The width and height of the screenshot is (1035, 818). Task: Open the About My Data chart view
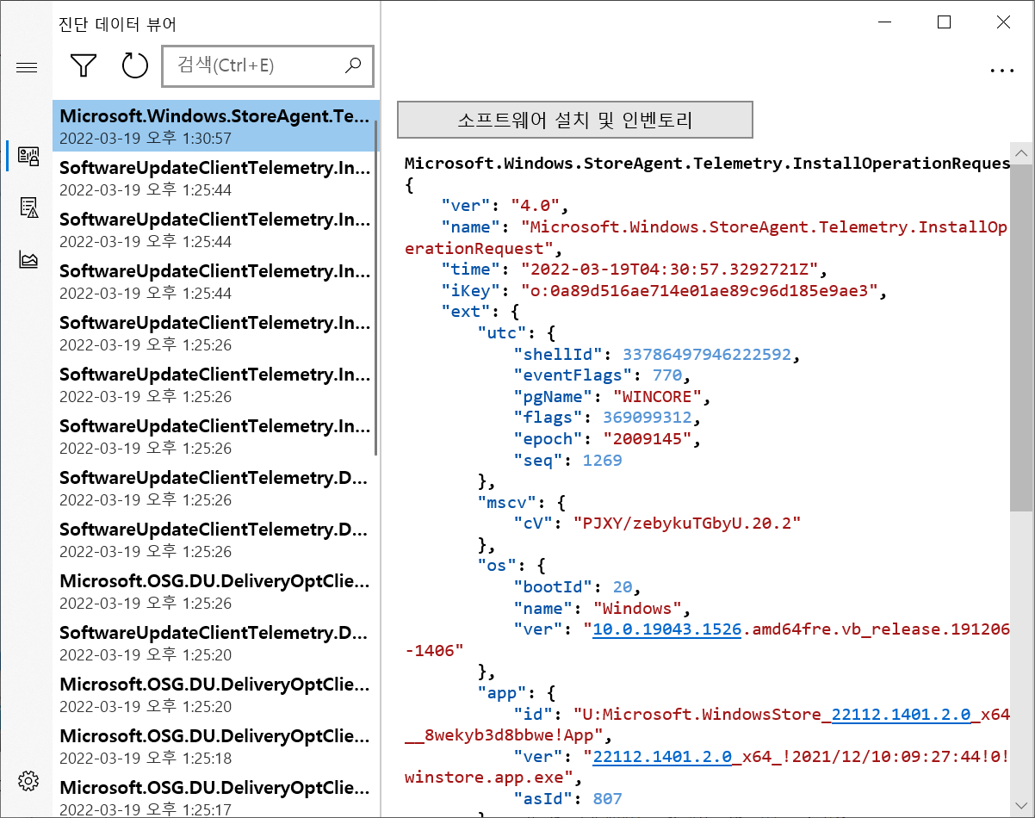tap(28, 259)
